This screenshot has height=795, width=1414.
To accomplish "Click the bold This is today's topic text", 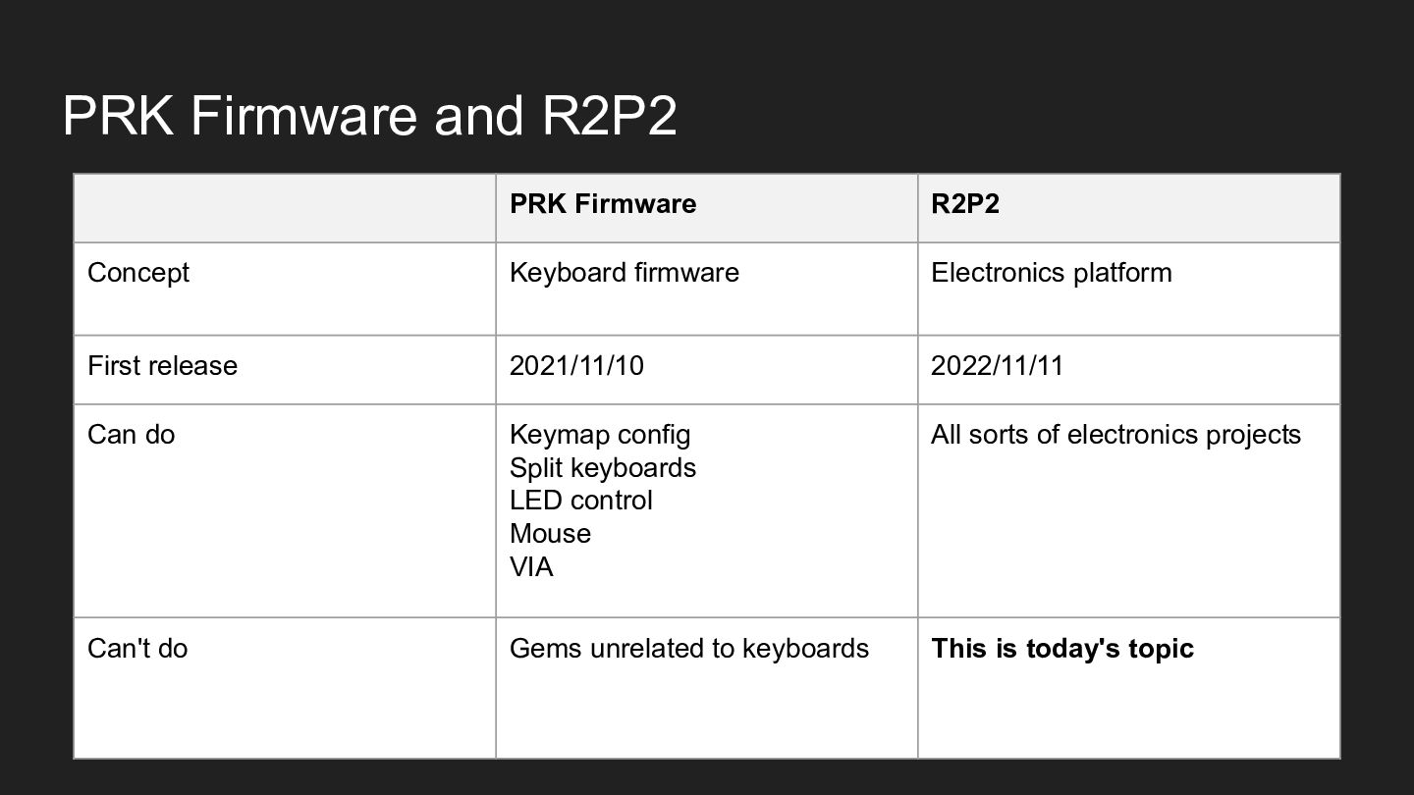I will (x=1061, y=649).
